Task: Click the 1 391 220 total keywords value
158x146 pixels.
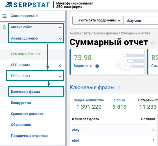Action: tap(89, 107)
